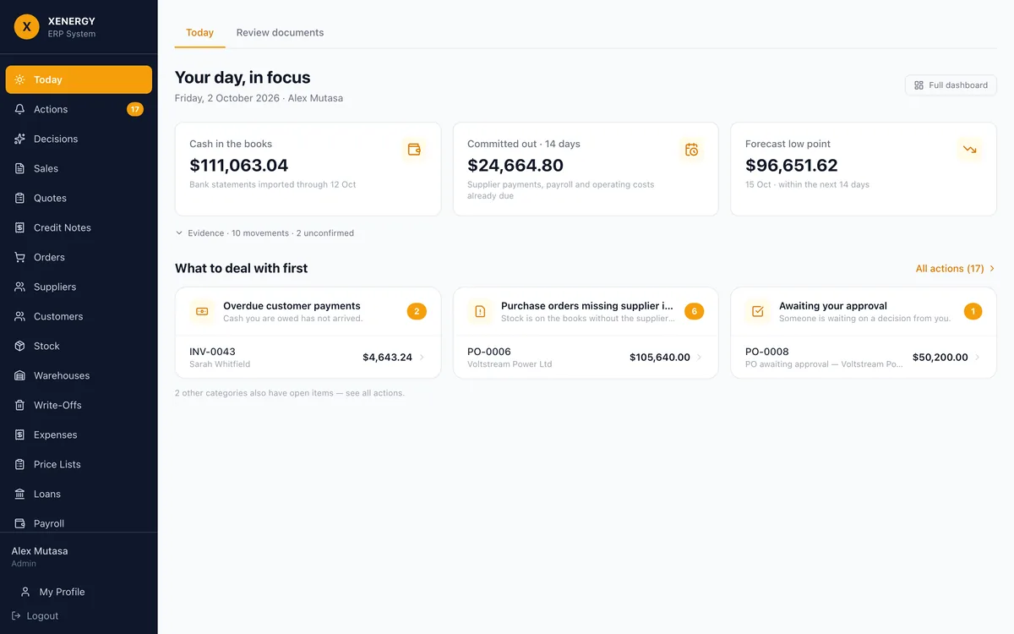
Task: Click the Committed out calendar icon
Action: click(x=691, y=150)
